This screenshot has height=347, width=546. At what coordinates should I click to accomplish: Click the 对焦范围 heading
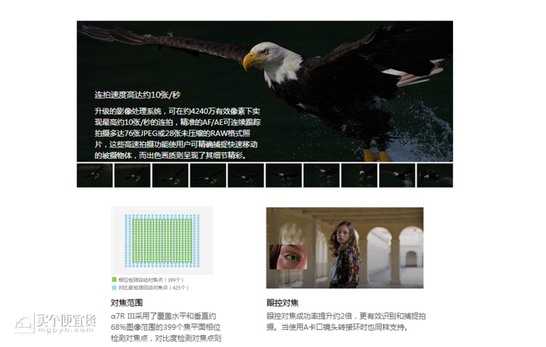tap(128, 303)
